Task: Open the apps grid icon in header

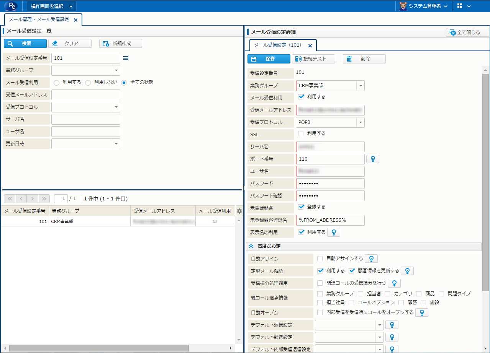Action: (x=460, y=6)
